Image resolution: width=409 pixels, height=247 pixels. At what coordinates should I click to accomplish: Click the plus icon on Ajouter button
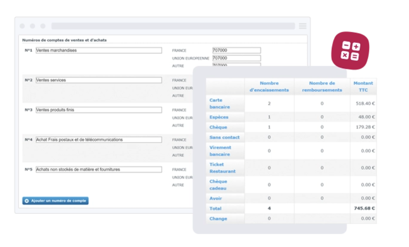(26, 201)
